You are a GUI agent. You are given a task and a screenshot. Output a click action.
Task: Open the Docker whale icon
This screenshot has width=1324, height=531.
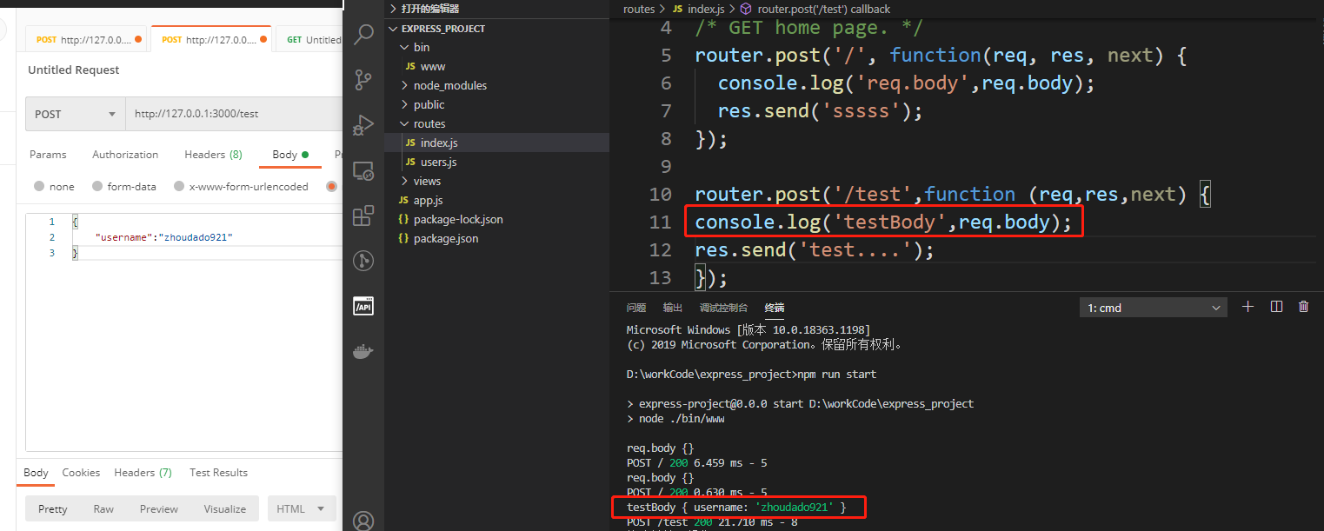363,351
